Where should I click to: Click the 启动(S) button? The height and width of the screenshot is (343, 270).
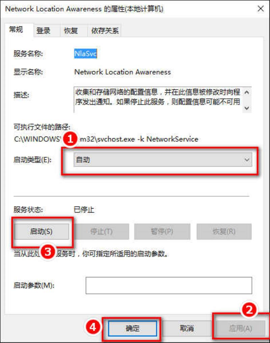(x=42, y=232)
